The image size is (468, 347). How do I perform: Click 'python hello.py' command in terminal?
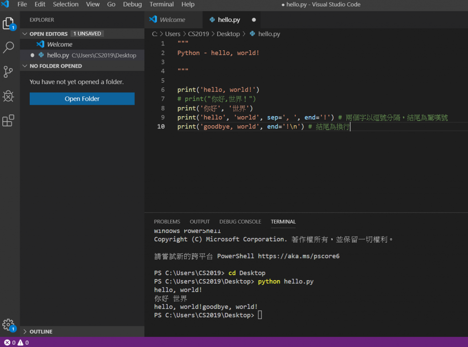click(x=286, y=281)
